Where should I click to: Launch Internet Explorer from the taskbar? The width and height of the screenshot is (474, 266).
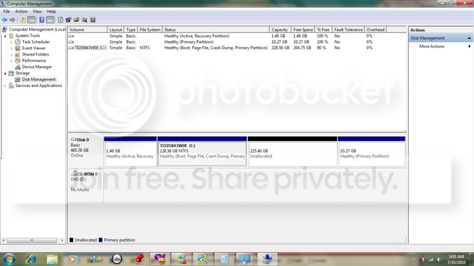31,259
